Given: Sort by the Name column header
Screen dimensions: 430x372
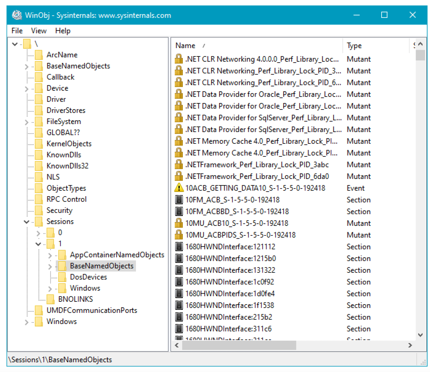Looking at the screenshot, I should (x=257, y=46).
